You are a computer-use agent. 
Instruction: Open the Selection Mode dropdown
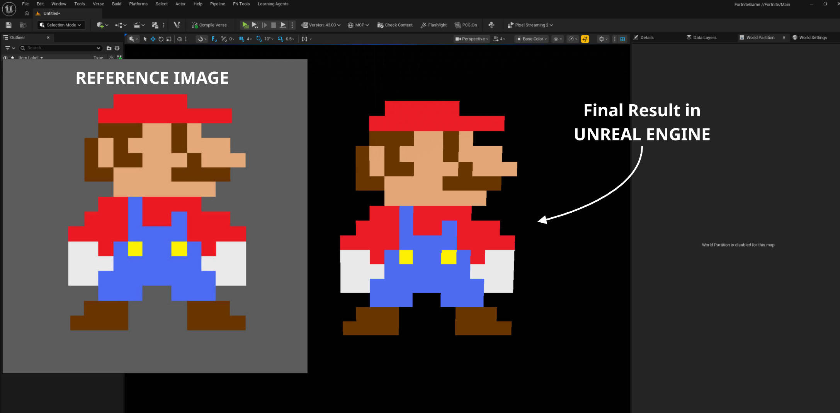[x=61, y=25]
